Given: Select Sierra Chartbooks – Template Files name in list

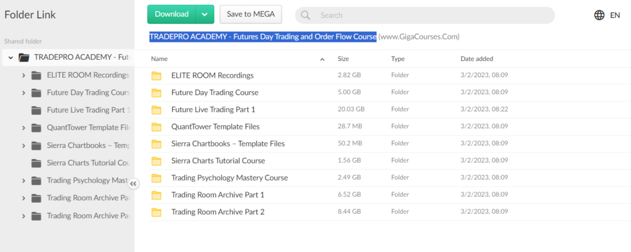Looking at the screenshot, I should (228, 144).
